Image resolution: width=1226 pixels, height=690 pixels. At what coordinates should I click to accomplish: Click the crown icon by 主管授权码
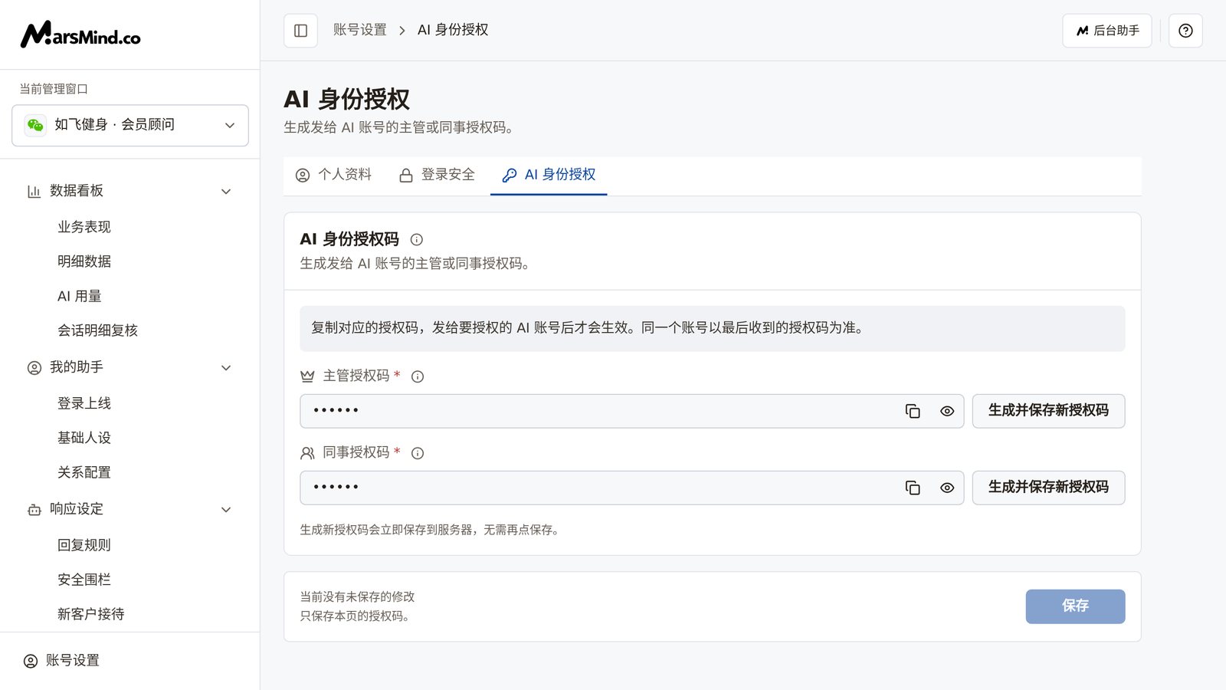[307, 376]
